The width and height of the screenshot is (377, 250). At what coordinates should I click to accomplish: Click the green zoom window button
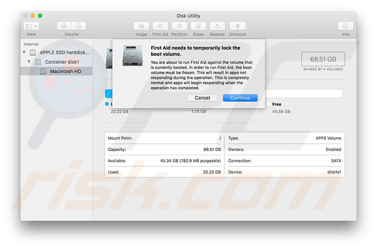pyautogui.click(x=40, y=16)
